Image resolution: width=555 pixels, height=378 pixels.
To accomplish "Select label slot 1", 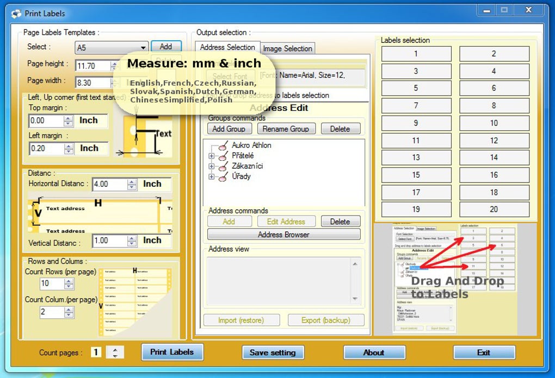I will (416, 54).
